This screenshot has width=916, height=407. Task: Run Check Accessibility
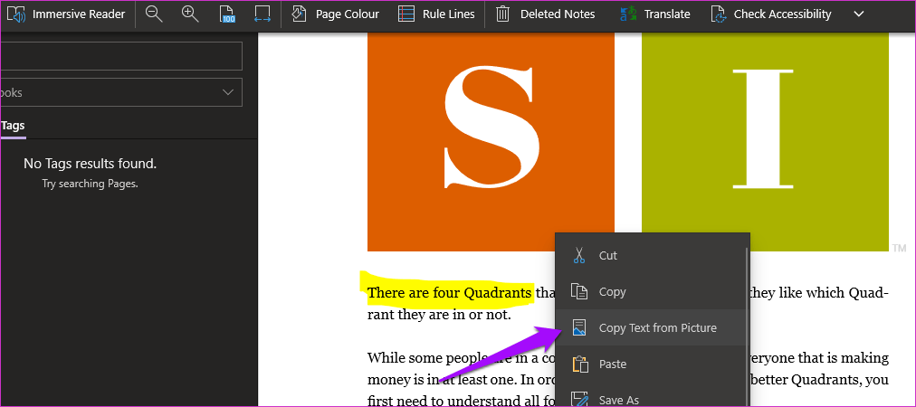coord(770,14)
